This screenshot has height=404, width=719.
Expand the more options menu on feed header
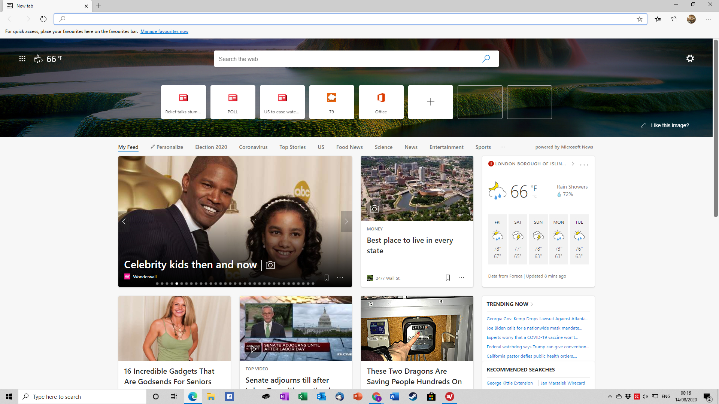pyautogui.click(x=503, y=147)
